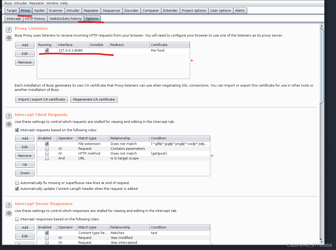Select the (get|post) condition cell
Viewport: 336px width, 250px height.
[180, 153]
